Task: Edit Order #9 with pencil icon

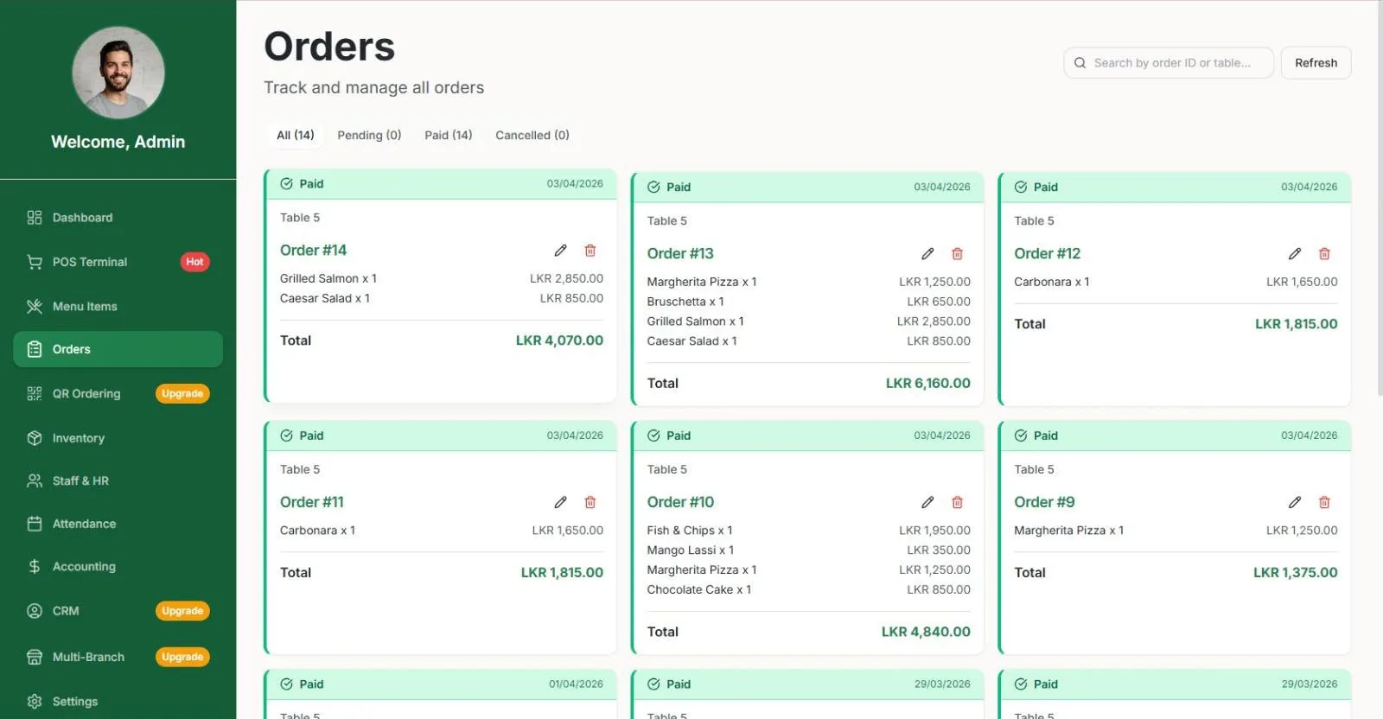Action: coord(1295,503)
